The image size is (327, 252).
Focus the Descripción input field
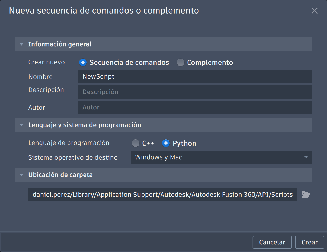click(195, 92)
